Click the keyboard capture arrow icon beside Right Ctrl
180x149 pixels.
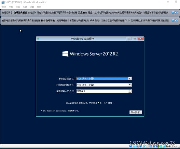tap(164, 146)
